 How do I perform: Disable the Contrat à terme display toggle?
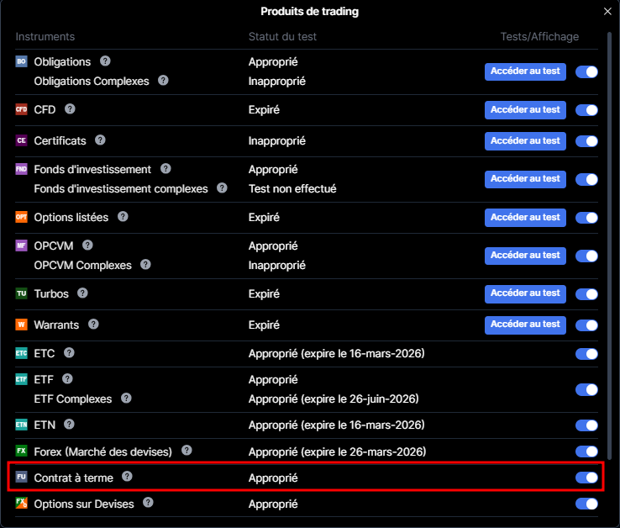(586, 478)
